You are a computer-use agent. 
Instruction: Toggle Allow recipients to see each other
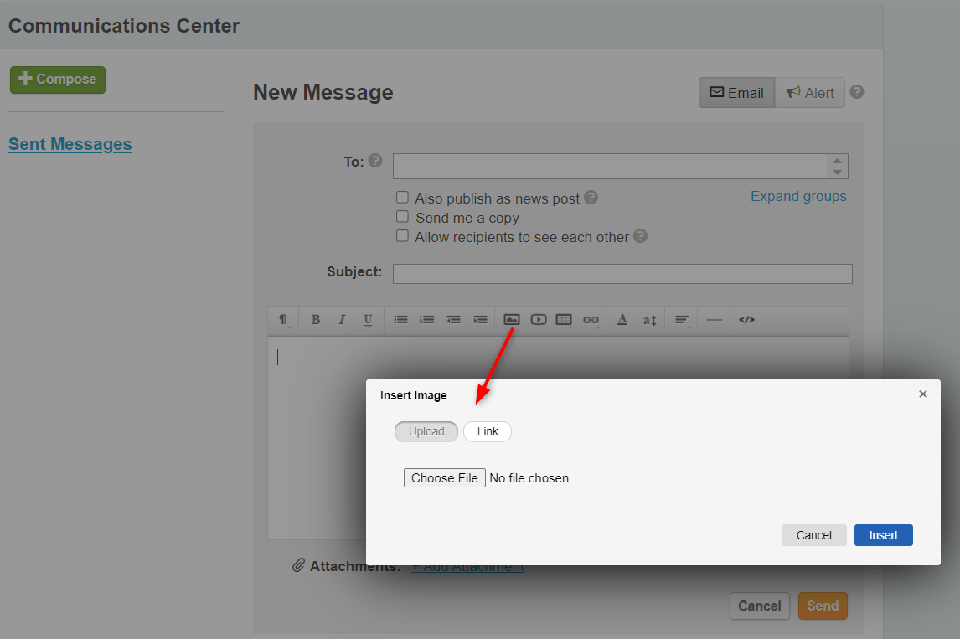(x=403, y=236)
